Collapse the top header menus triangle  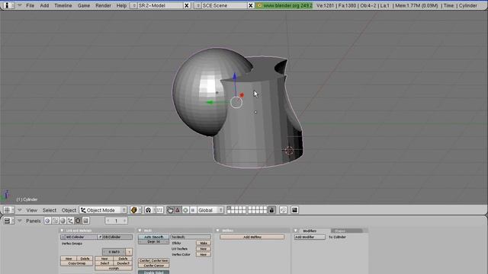click(20, 5)
